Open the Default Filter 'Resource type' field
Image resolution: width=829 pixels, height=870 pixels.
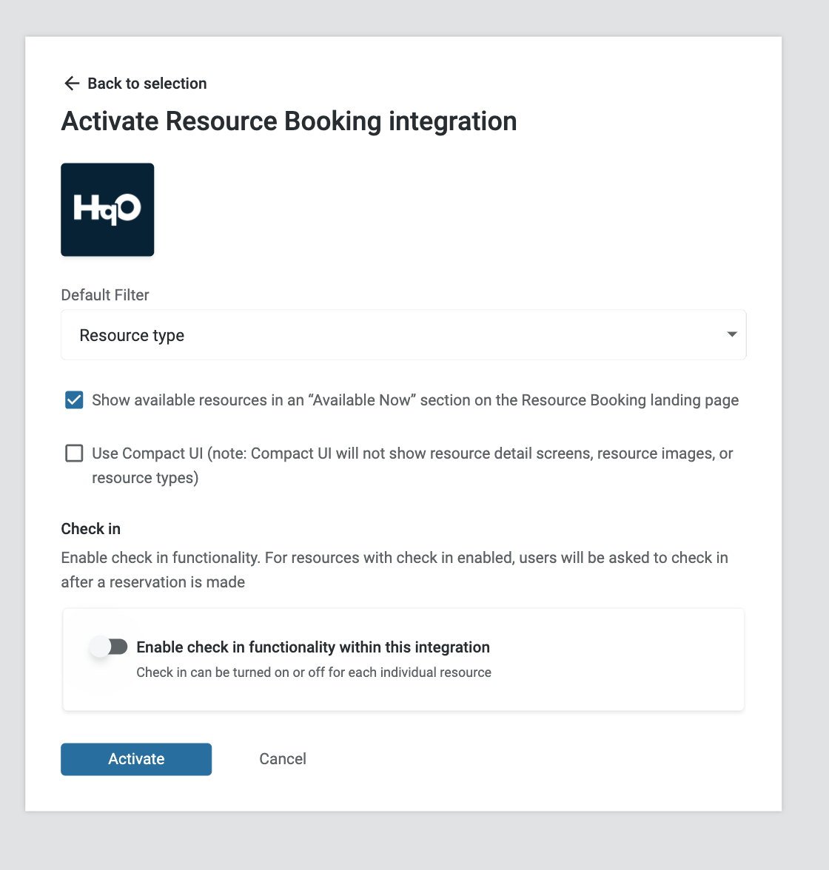[x=403, y=334]
